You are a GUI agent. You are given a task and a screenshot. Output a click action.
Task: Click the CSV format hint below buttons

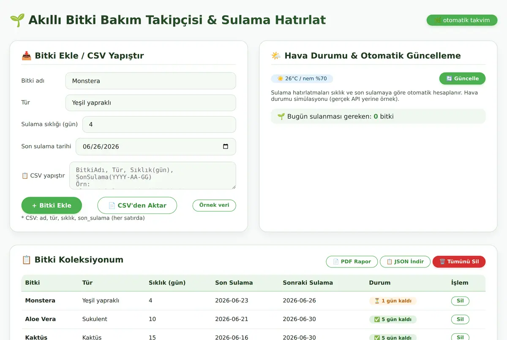coord(83,218)
